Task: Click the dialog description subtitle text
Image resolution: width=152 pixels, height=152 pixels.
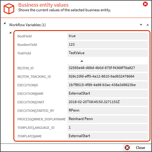Action: click(x=64, y=10)
